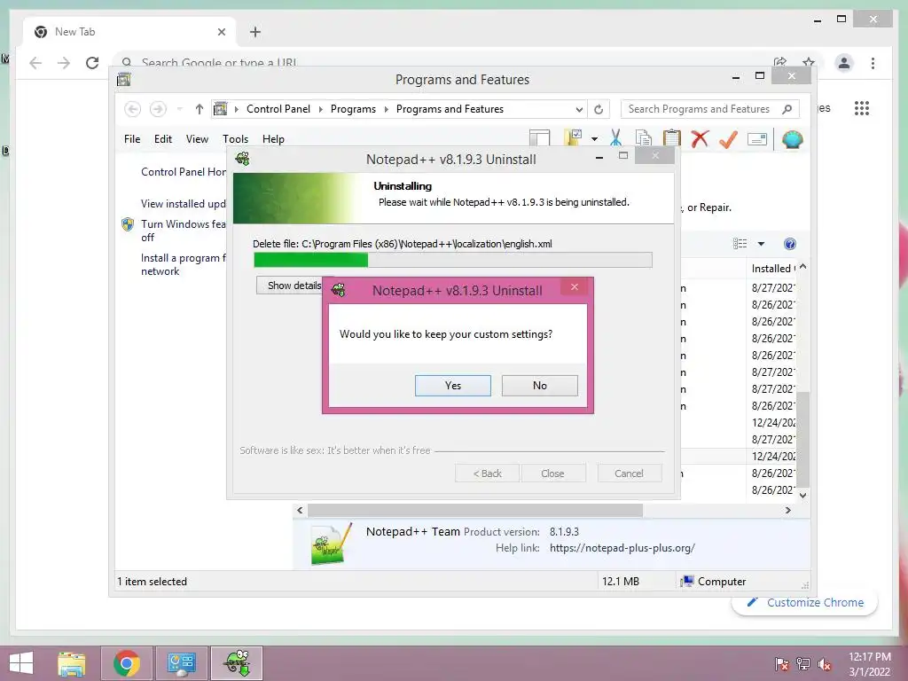Image resolution: width=908 pixels, height=681 pixels.
Task: Click the horizontal scrollbar right arrow
Action: (x=787, y=510)
